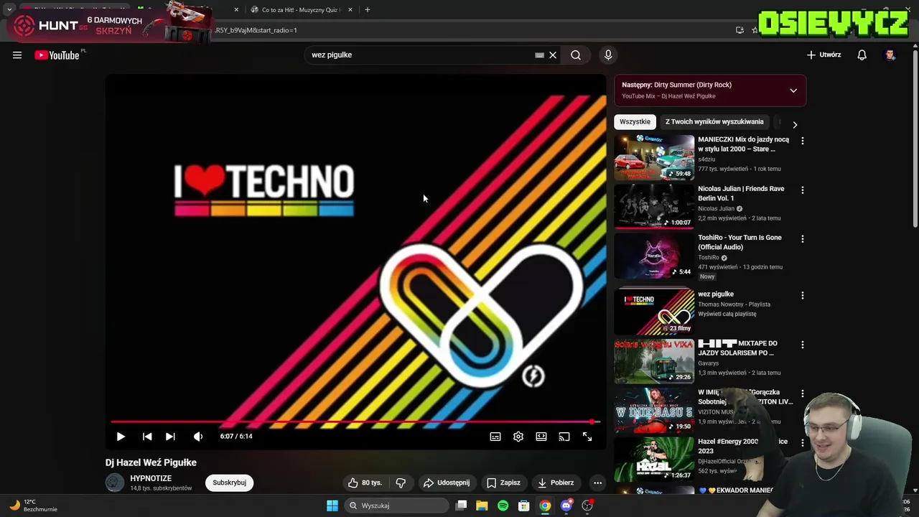Open Microsoft Store on the taskbar

click(x=524, y=506)
